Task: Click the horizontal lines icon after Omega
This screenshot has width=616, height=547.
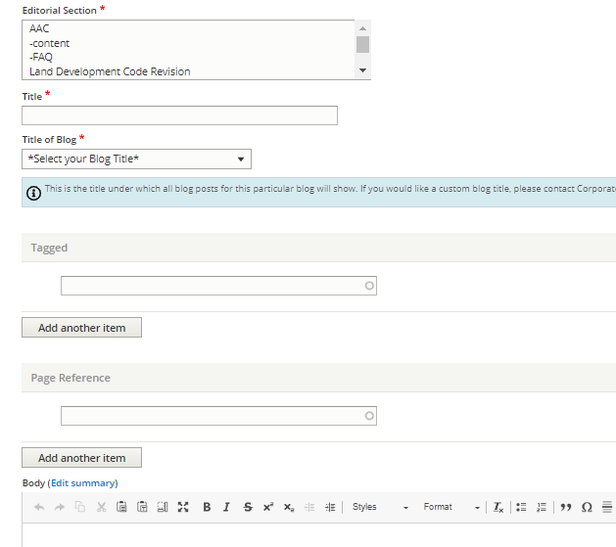Action: pyautogui.click(x=607, y=507)
